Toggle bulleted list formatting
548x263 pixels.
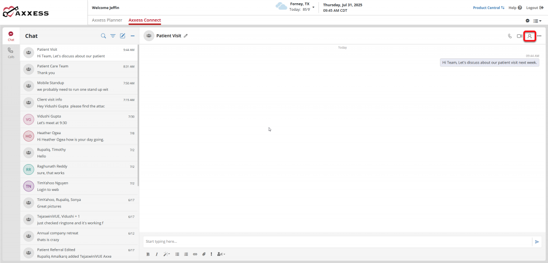click(x=177, y=254)
